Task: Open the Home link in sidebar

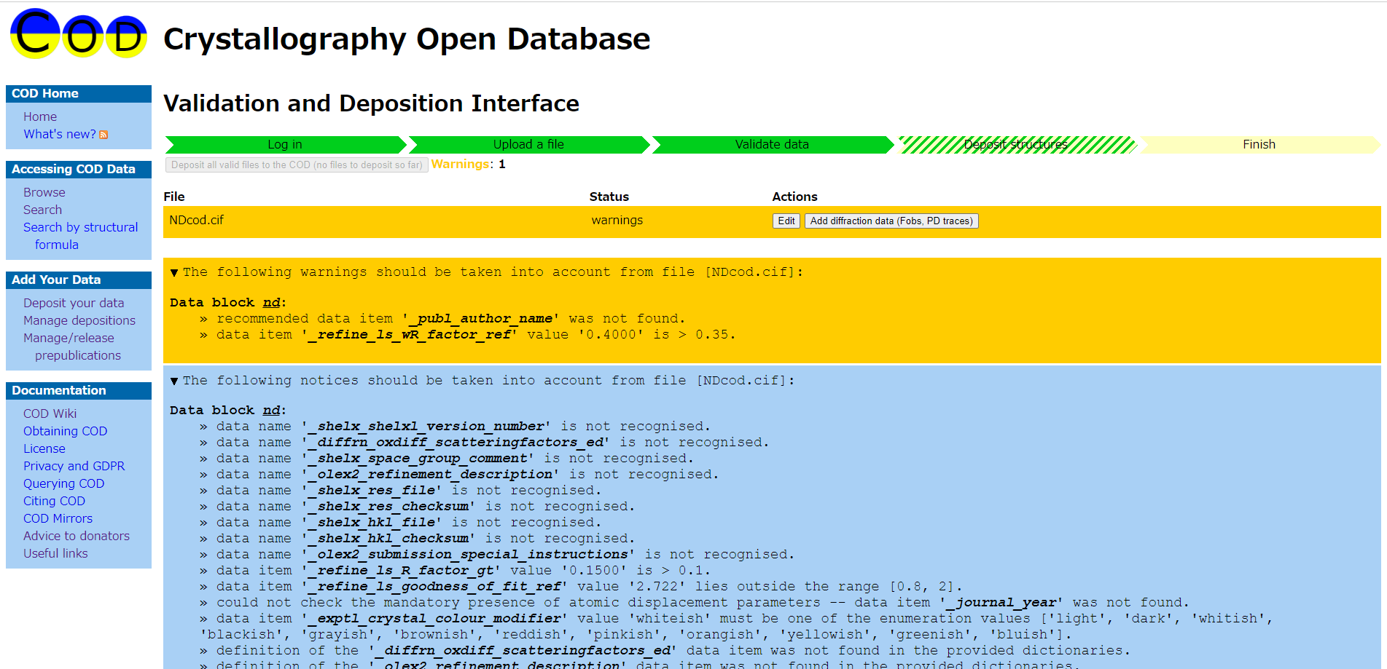Action: pyautogui.click(x=40, y=116)
